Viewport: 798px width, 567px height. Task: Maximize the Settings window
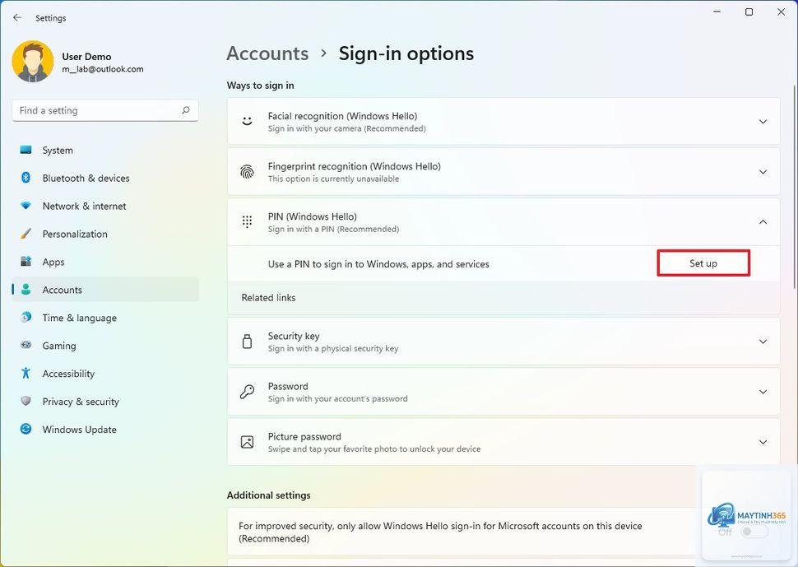point(749,12)
